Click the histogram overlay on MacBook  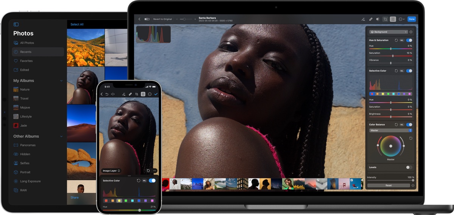153,34
